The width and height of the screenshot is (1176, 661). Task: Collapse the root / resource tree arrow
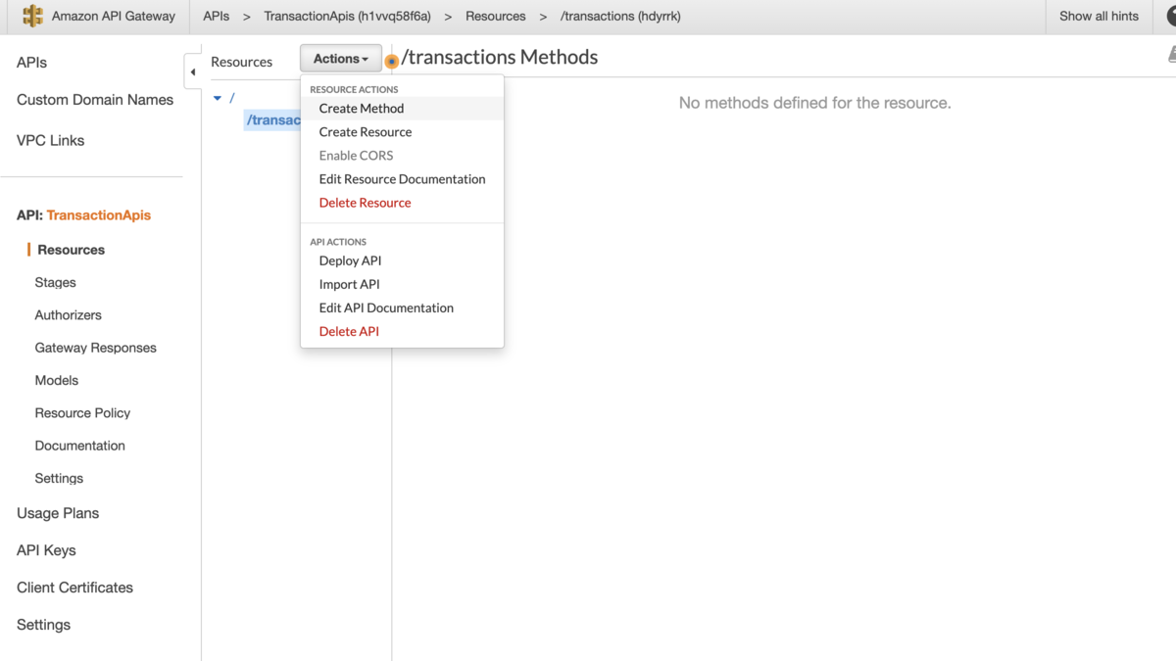218,98
